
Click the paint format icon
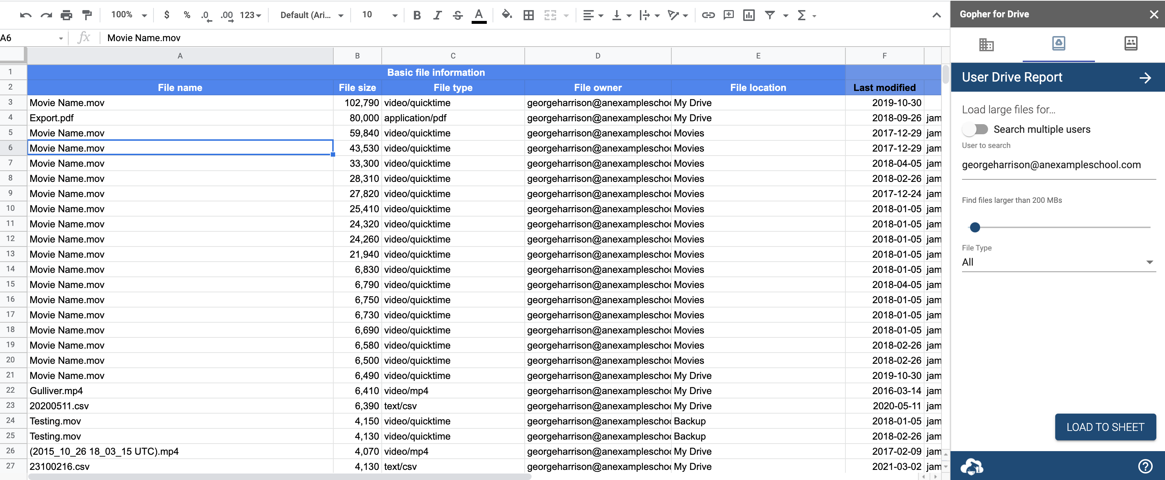[x=87, y=15]
